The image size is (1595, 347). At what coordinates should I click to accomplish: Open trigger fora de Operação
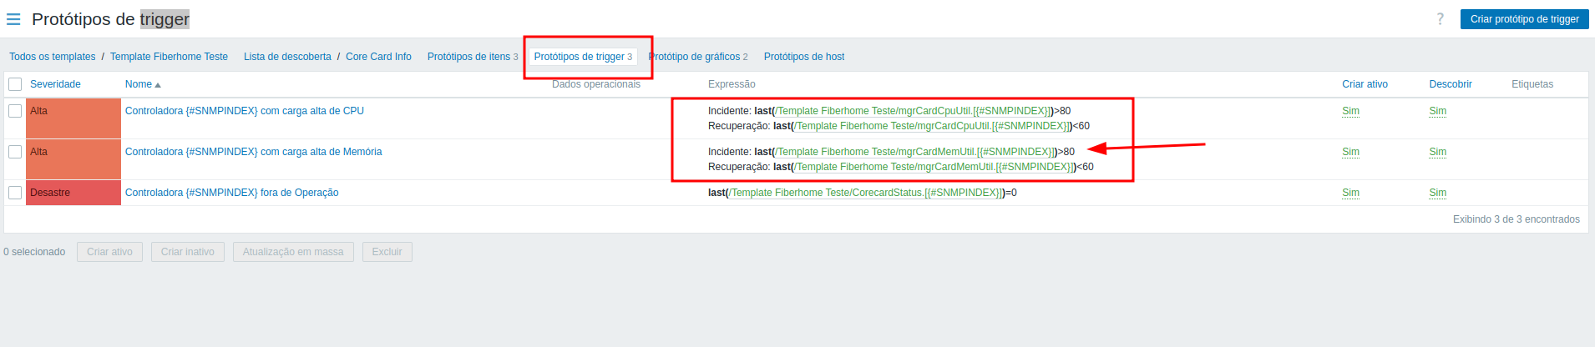[x=231, y=193]
